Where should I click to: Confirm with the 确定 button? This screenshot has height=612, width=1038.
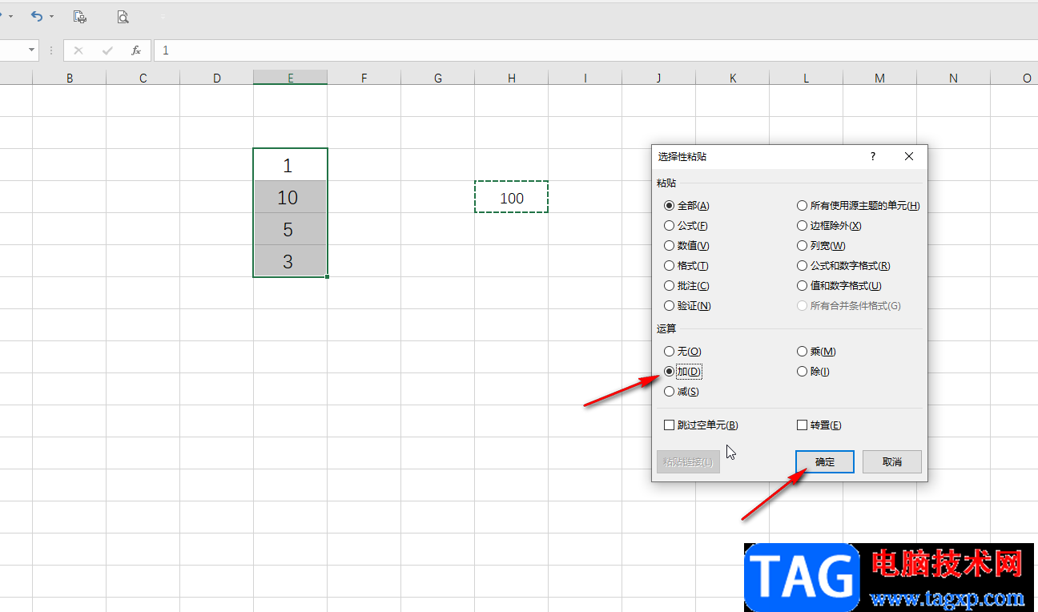point(825,462)
